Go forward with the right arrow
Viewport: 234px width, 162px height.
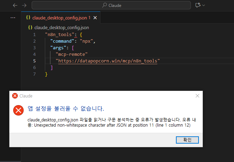point(24,6)
